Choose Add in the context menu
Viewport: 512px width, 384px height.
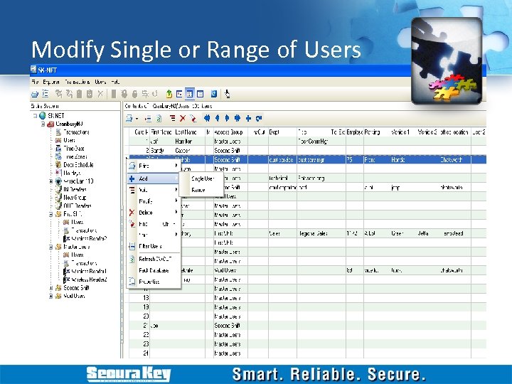coord(154,178)
